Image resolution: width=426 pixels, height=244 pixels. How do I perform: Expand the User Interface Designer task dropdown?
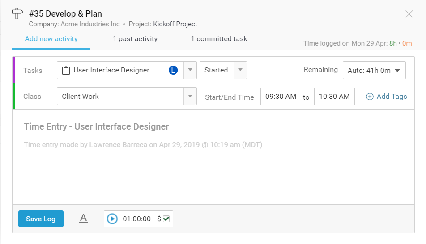(190, 70)
